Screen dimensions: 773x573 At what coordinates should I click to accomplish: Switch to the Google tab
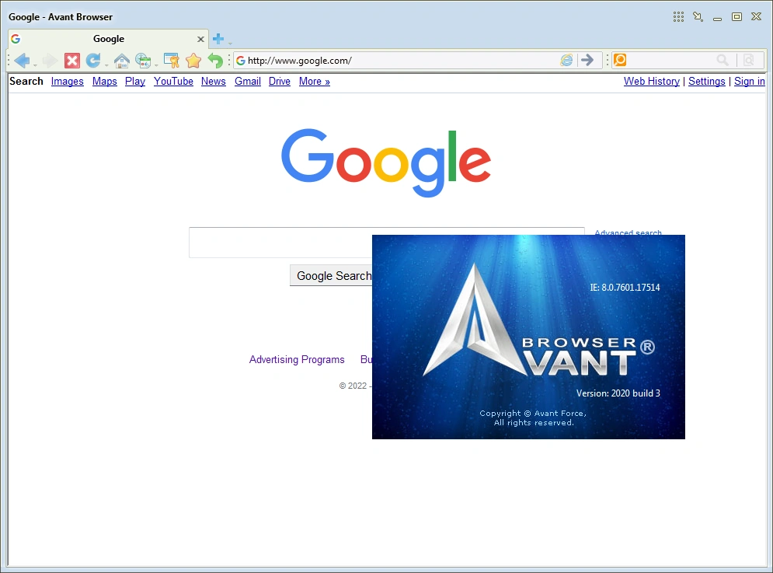pos(109,38)
